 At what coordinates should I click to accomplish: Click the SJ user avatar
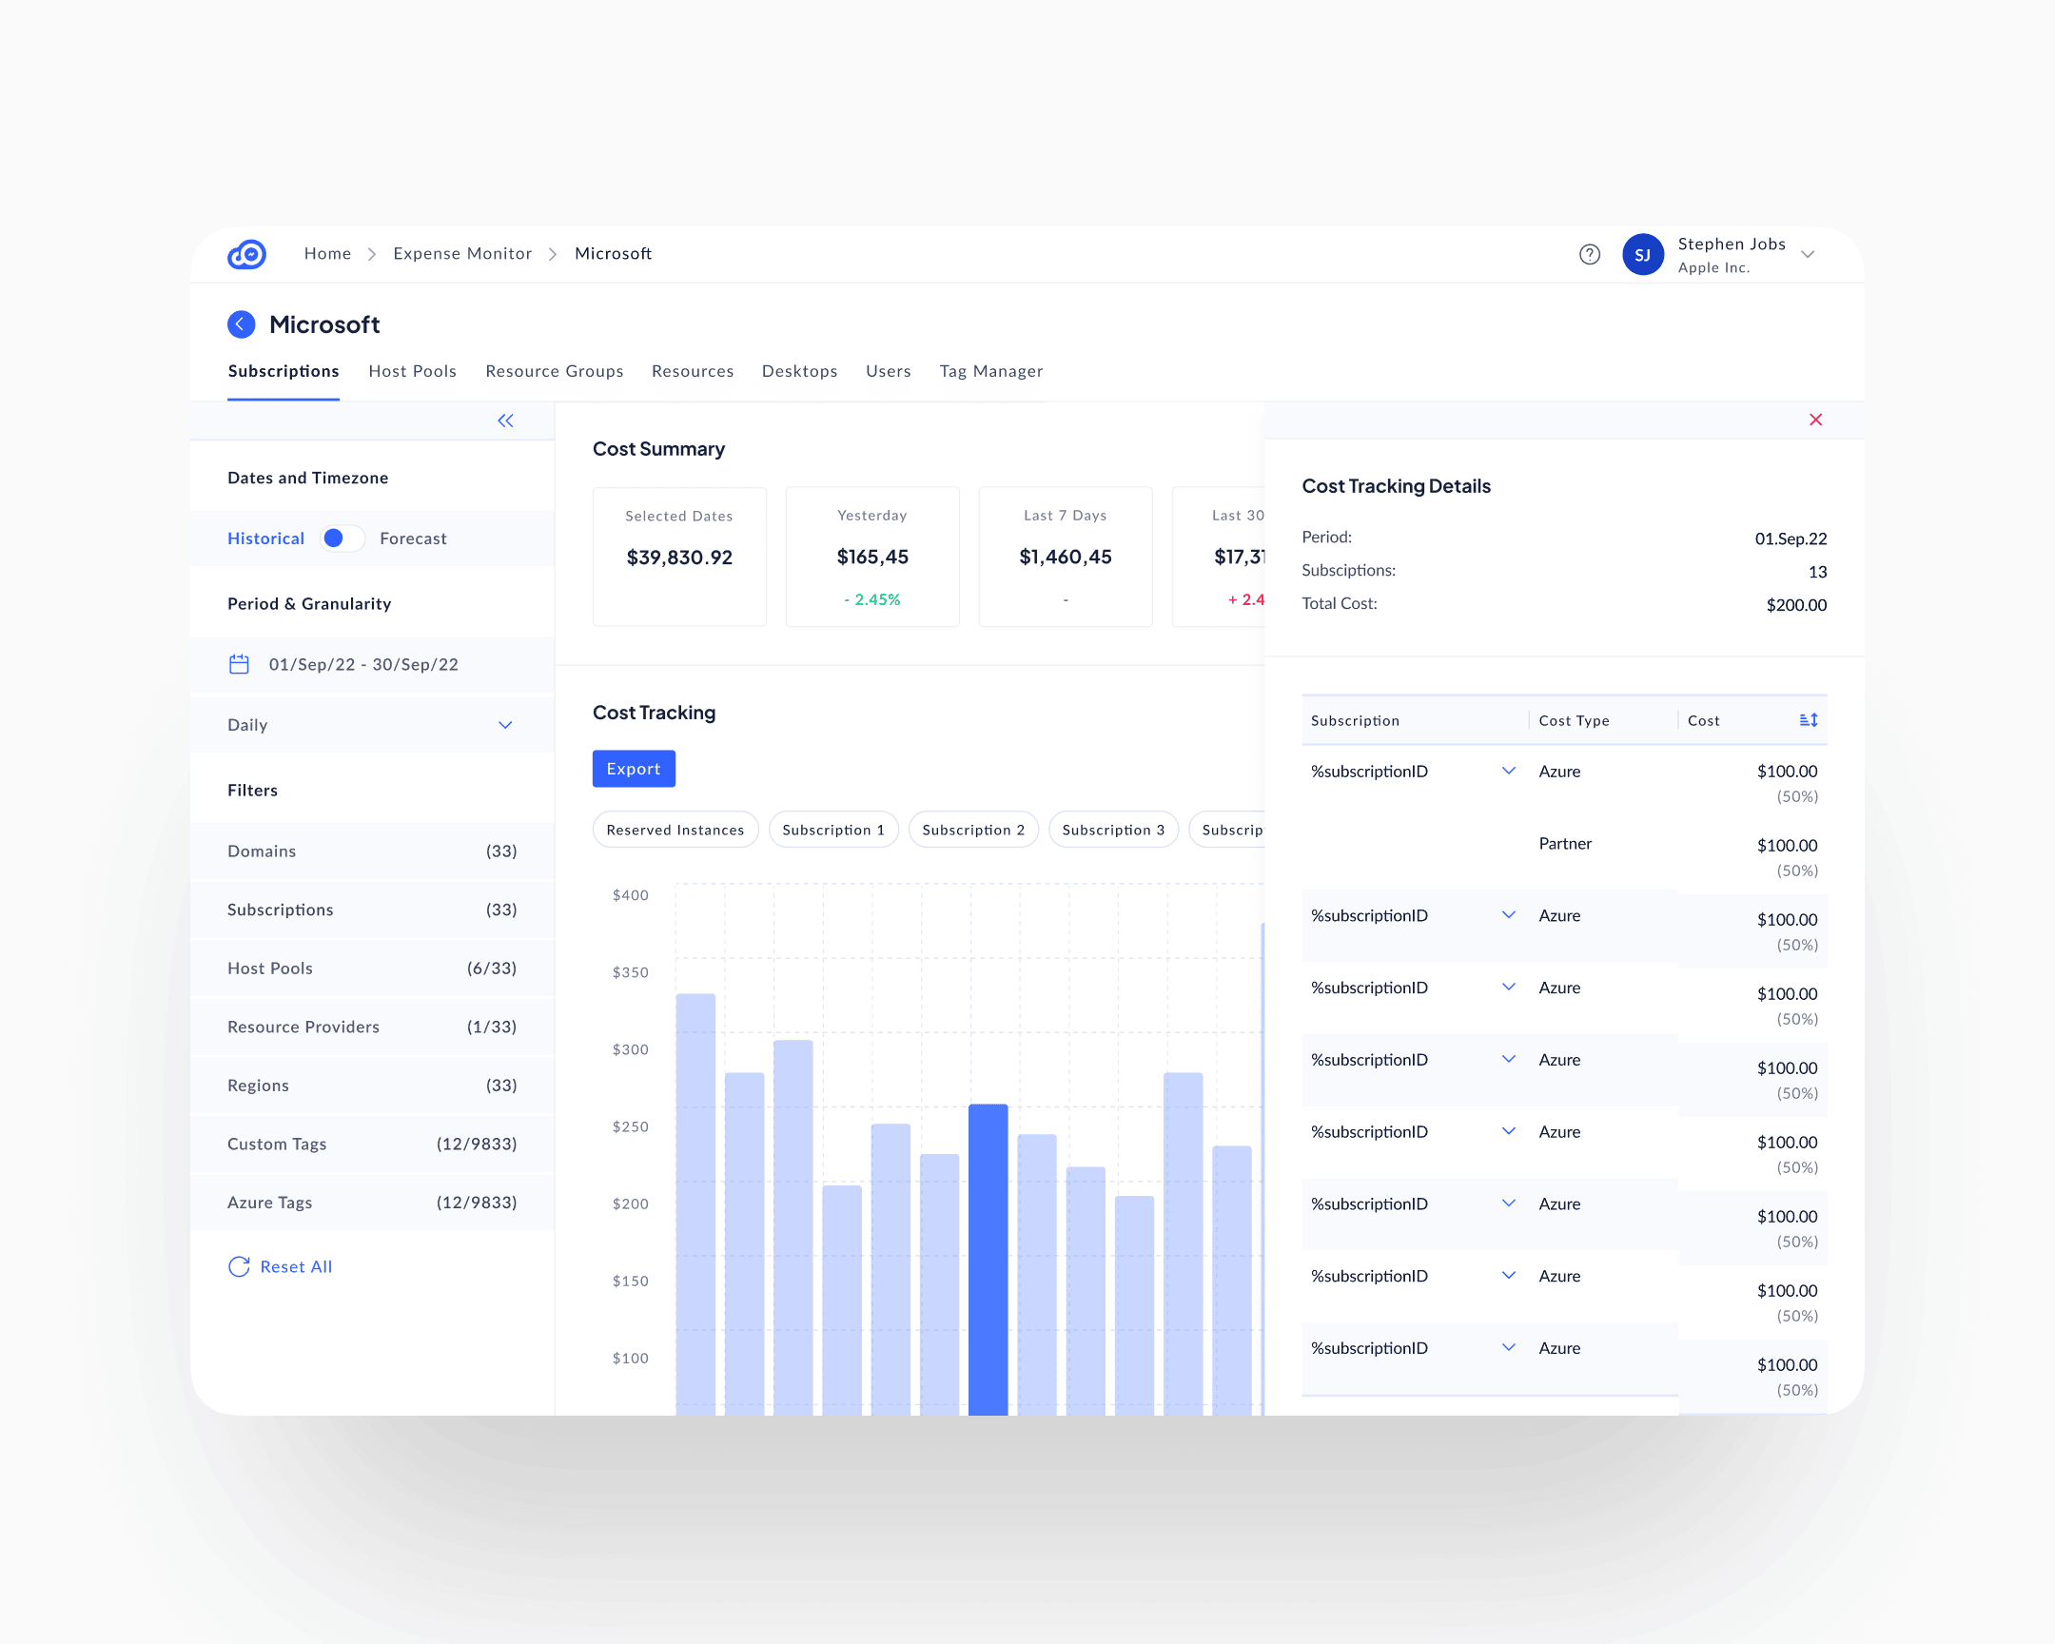click(x=1642, y=254)
